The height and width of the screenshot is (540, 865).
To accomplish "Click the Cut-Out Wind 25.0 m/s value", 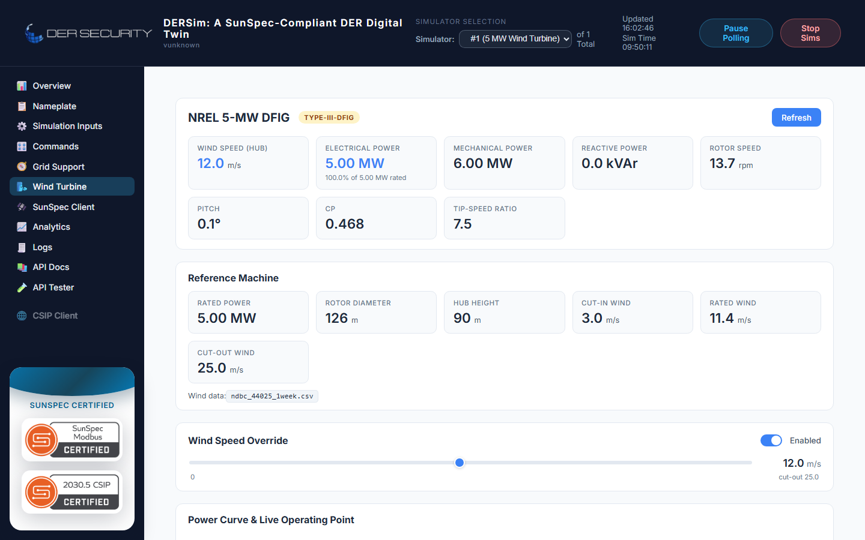I will (220, 368).
